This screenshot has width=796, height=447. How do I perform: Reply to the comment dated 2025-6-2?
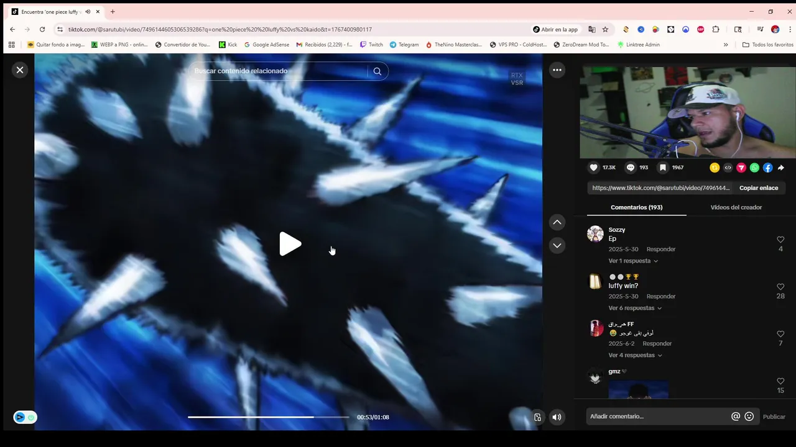coord(657,344)
